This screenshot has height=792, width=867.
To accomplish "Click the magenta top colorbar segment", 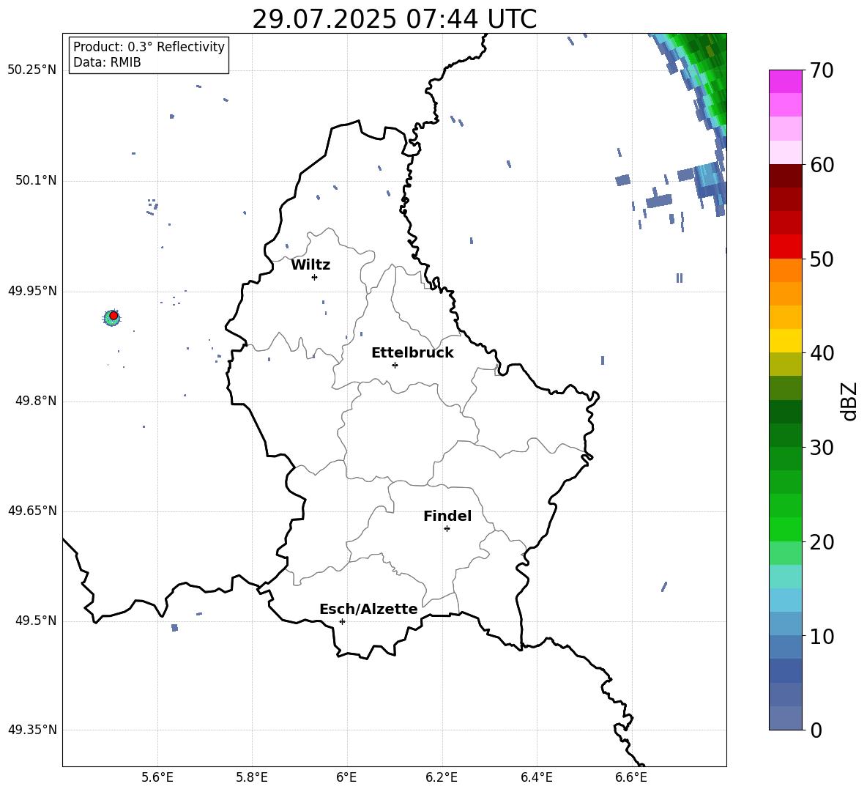I will [x=786, y=81].
